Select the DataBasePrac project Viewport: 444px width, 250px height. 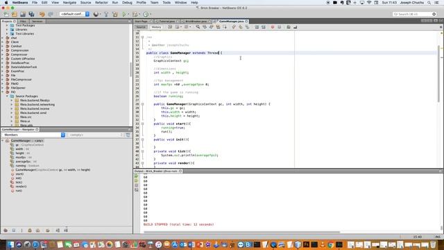tap(20, 63)
